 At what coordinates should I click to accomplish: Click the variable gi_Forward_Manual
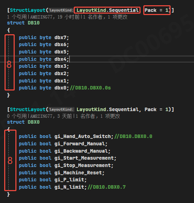[x=80, y=144]
